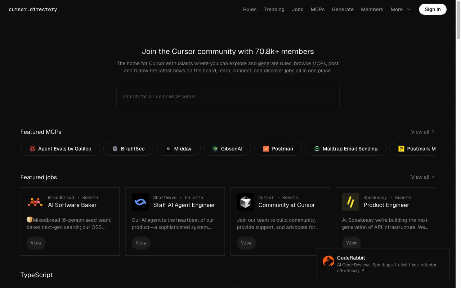Click the GibsonAI icon
This screenshot has height=288, width=461.
(215, 149)
